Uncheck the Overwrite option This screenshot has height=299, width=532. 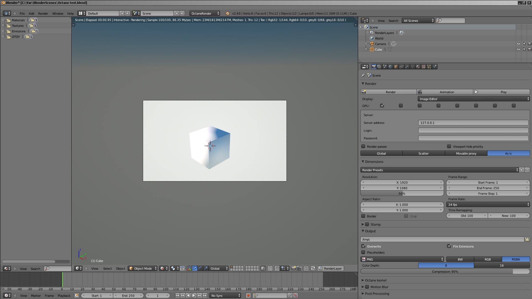(x=363, y=246)
